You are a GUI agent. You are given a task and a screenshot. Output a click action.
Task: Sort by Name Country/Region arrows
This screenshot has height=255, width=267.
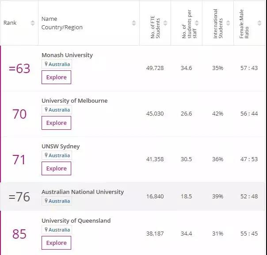coord(134,23)
